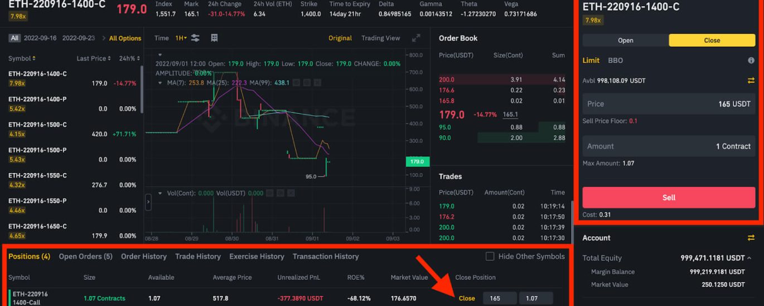
Task: Click 179.0 trade at 10:19:14
Action: click(446, 206)
